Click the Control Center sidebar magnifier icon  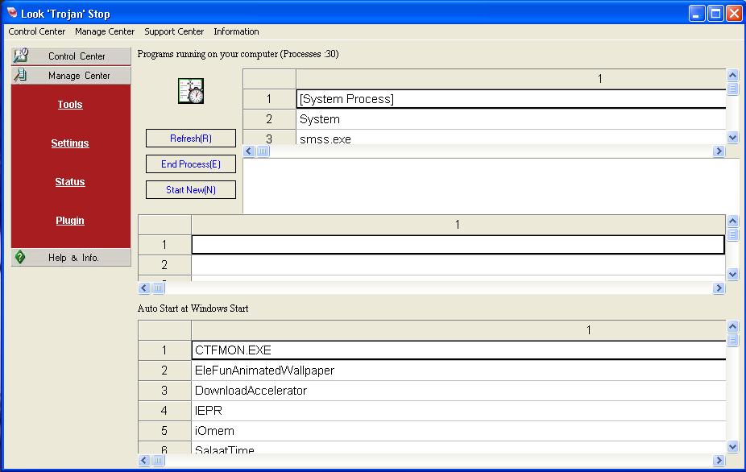pyautogui.click(x=20, y=56)
